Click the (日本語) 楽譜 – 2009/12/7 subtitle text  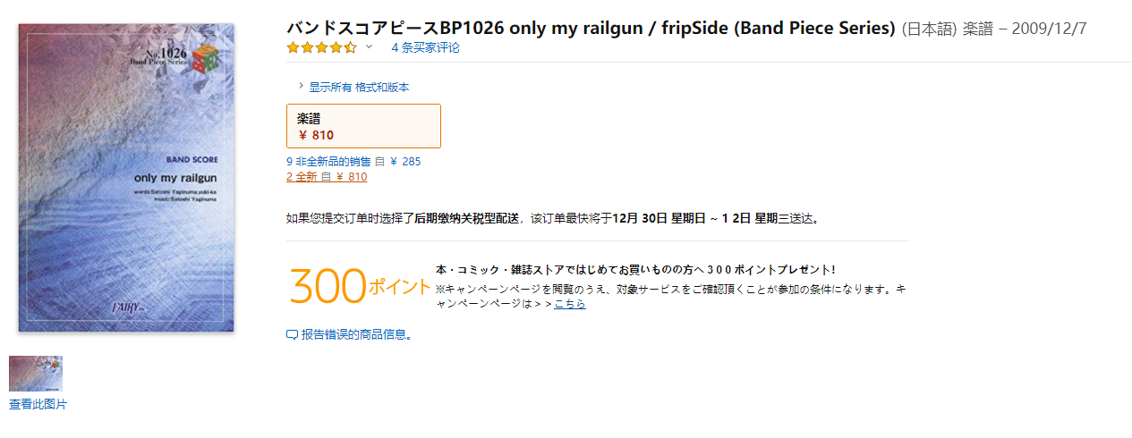pyautogui.click(x=993, y=29)
